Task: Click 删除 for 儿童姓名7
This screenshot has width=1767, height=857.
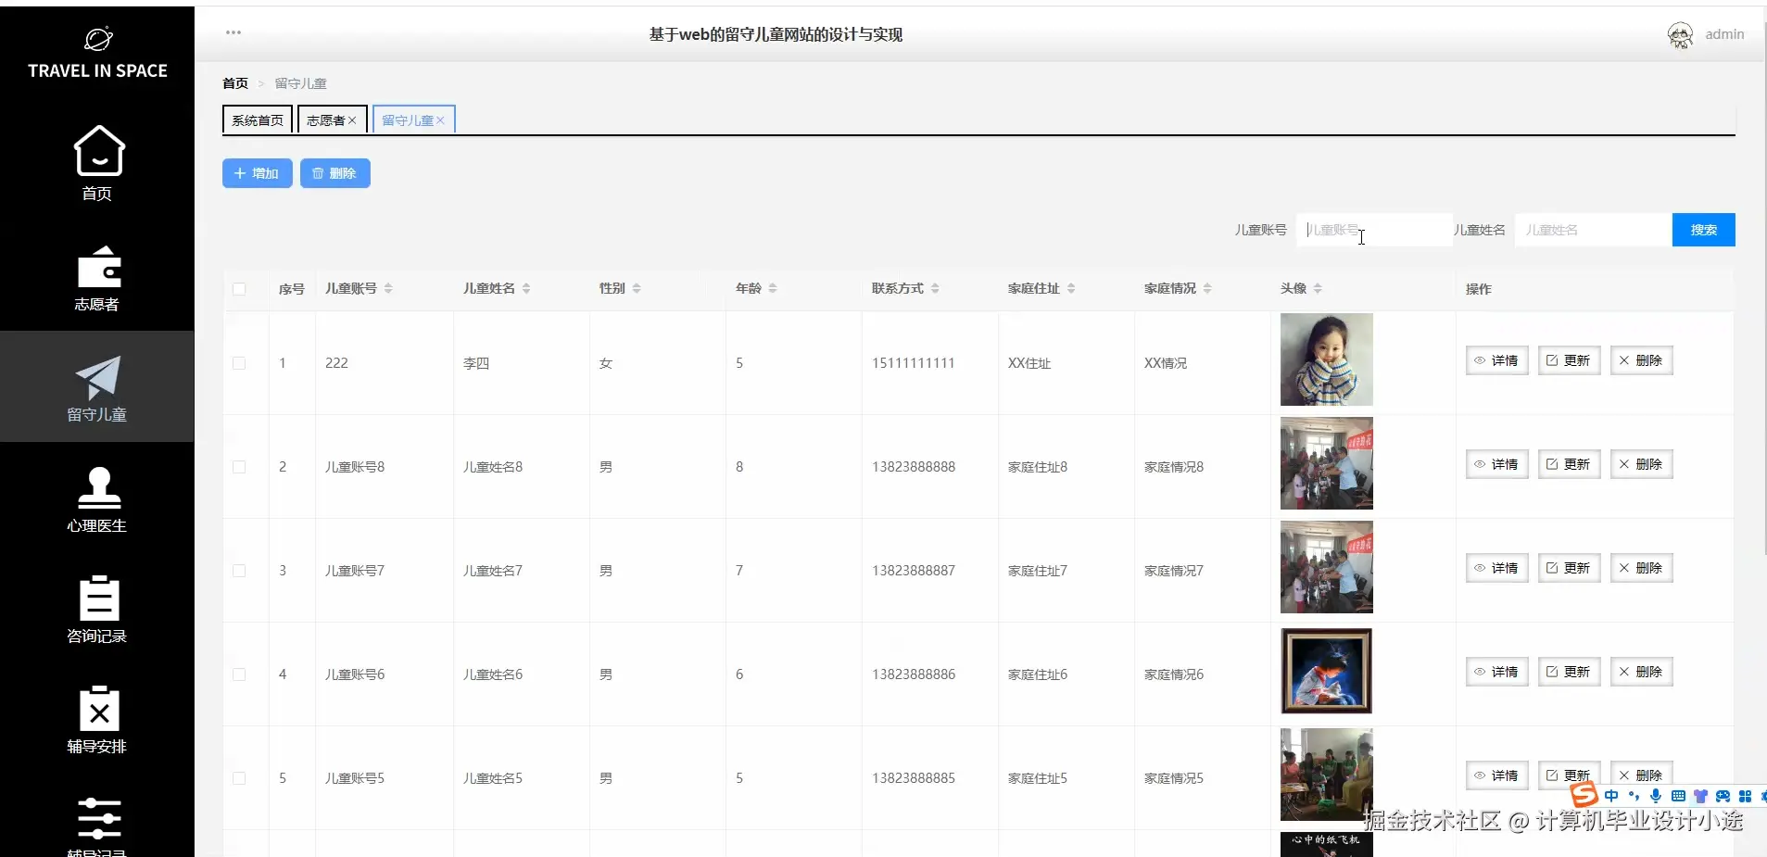Action: [x=1641, y=568]
